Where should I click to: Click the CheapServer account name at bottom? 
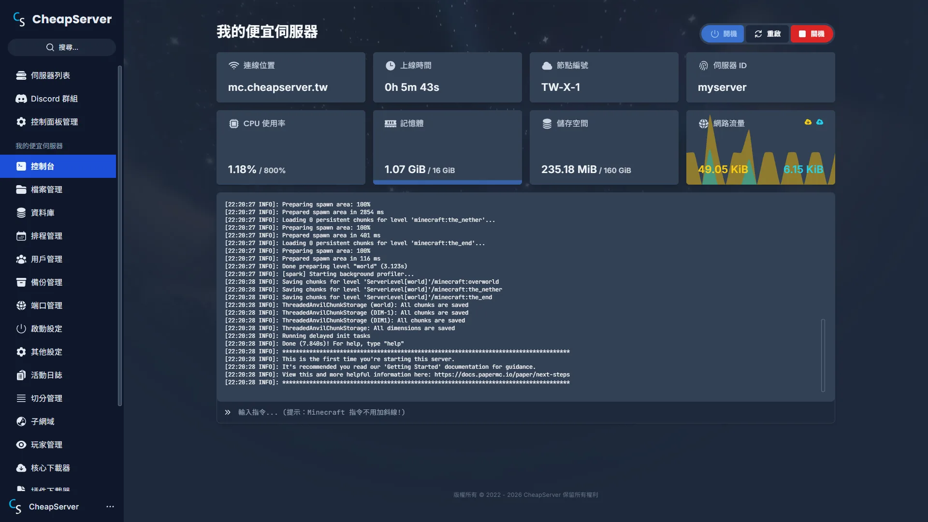tap(54, 507)
